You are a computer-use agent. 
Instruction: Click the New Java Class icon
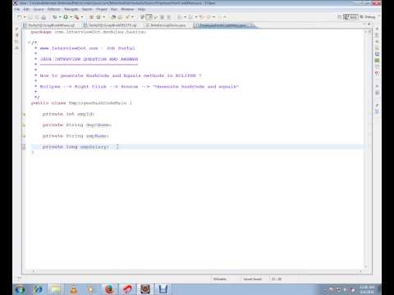pos(98,17)
